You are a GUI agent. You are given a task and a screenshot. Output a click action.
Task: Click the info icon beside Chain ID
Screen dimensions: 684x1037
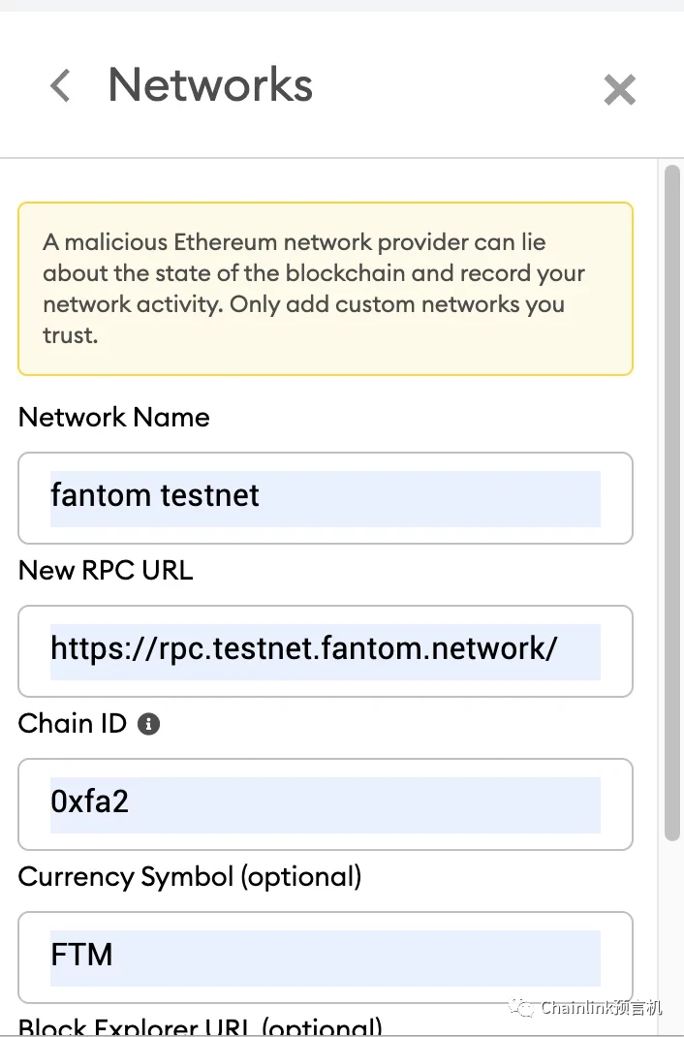[x=148, y=724]
